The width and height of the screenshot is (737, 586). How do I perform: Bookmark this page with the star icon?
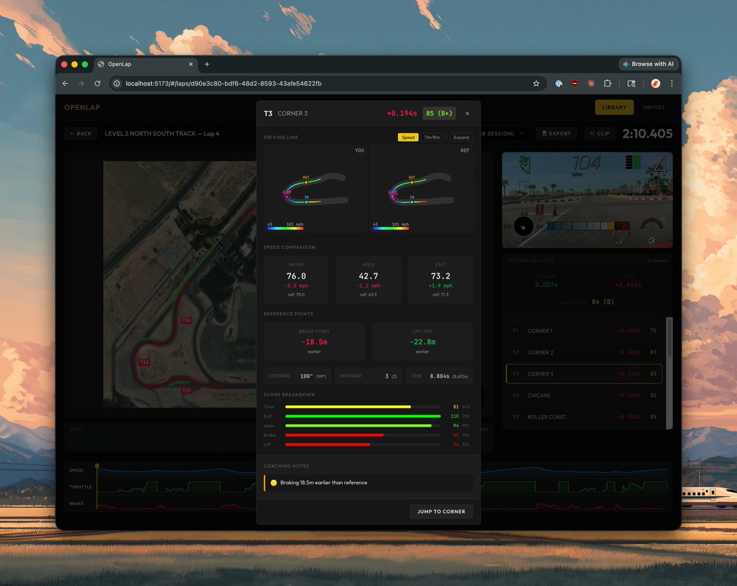click(536, 83)
